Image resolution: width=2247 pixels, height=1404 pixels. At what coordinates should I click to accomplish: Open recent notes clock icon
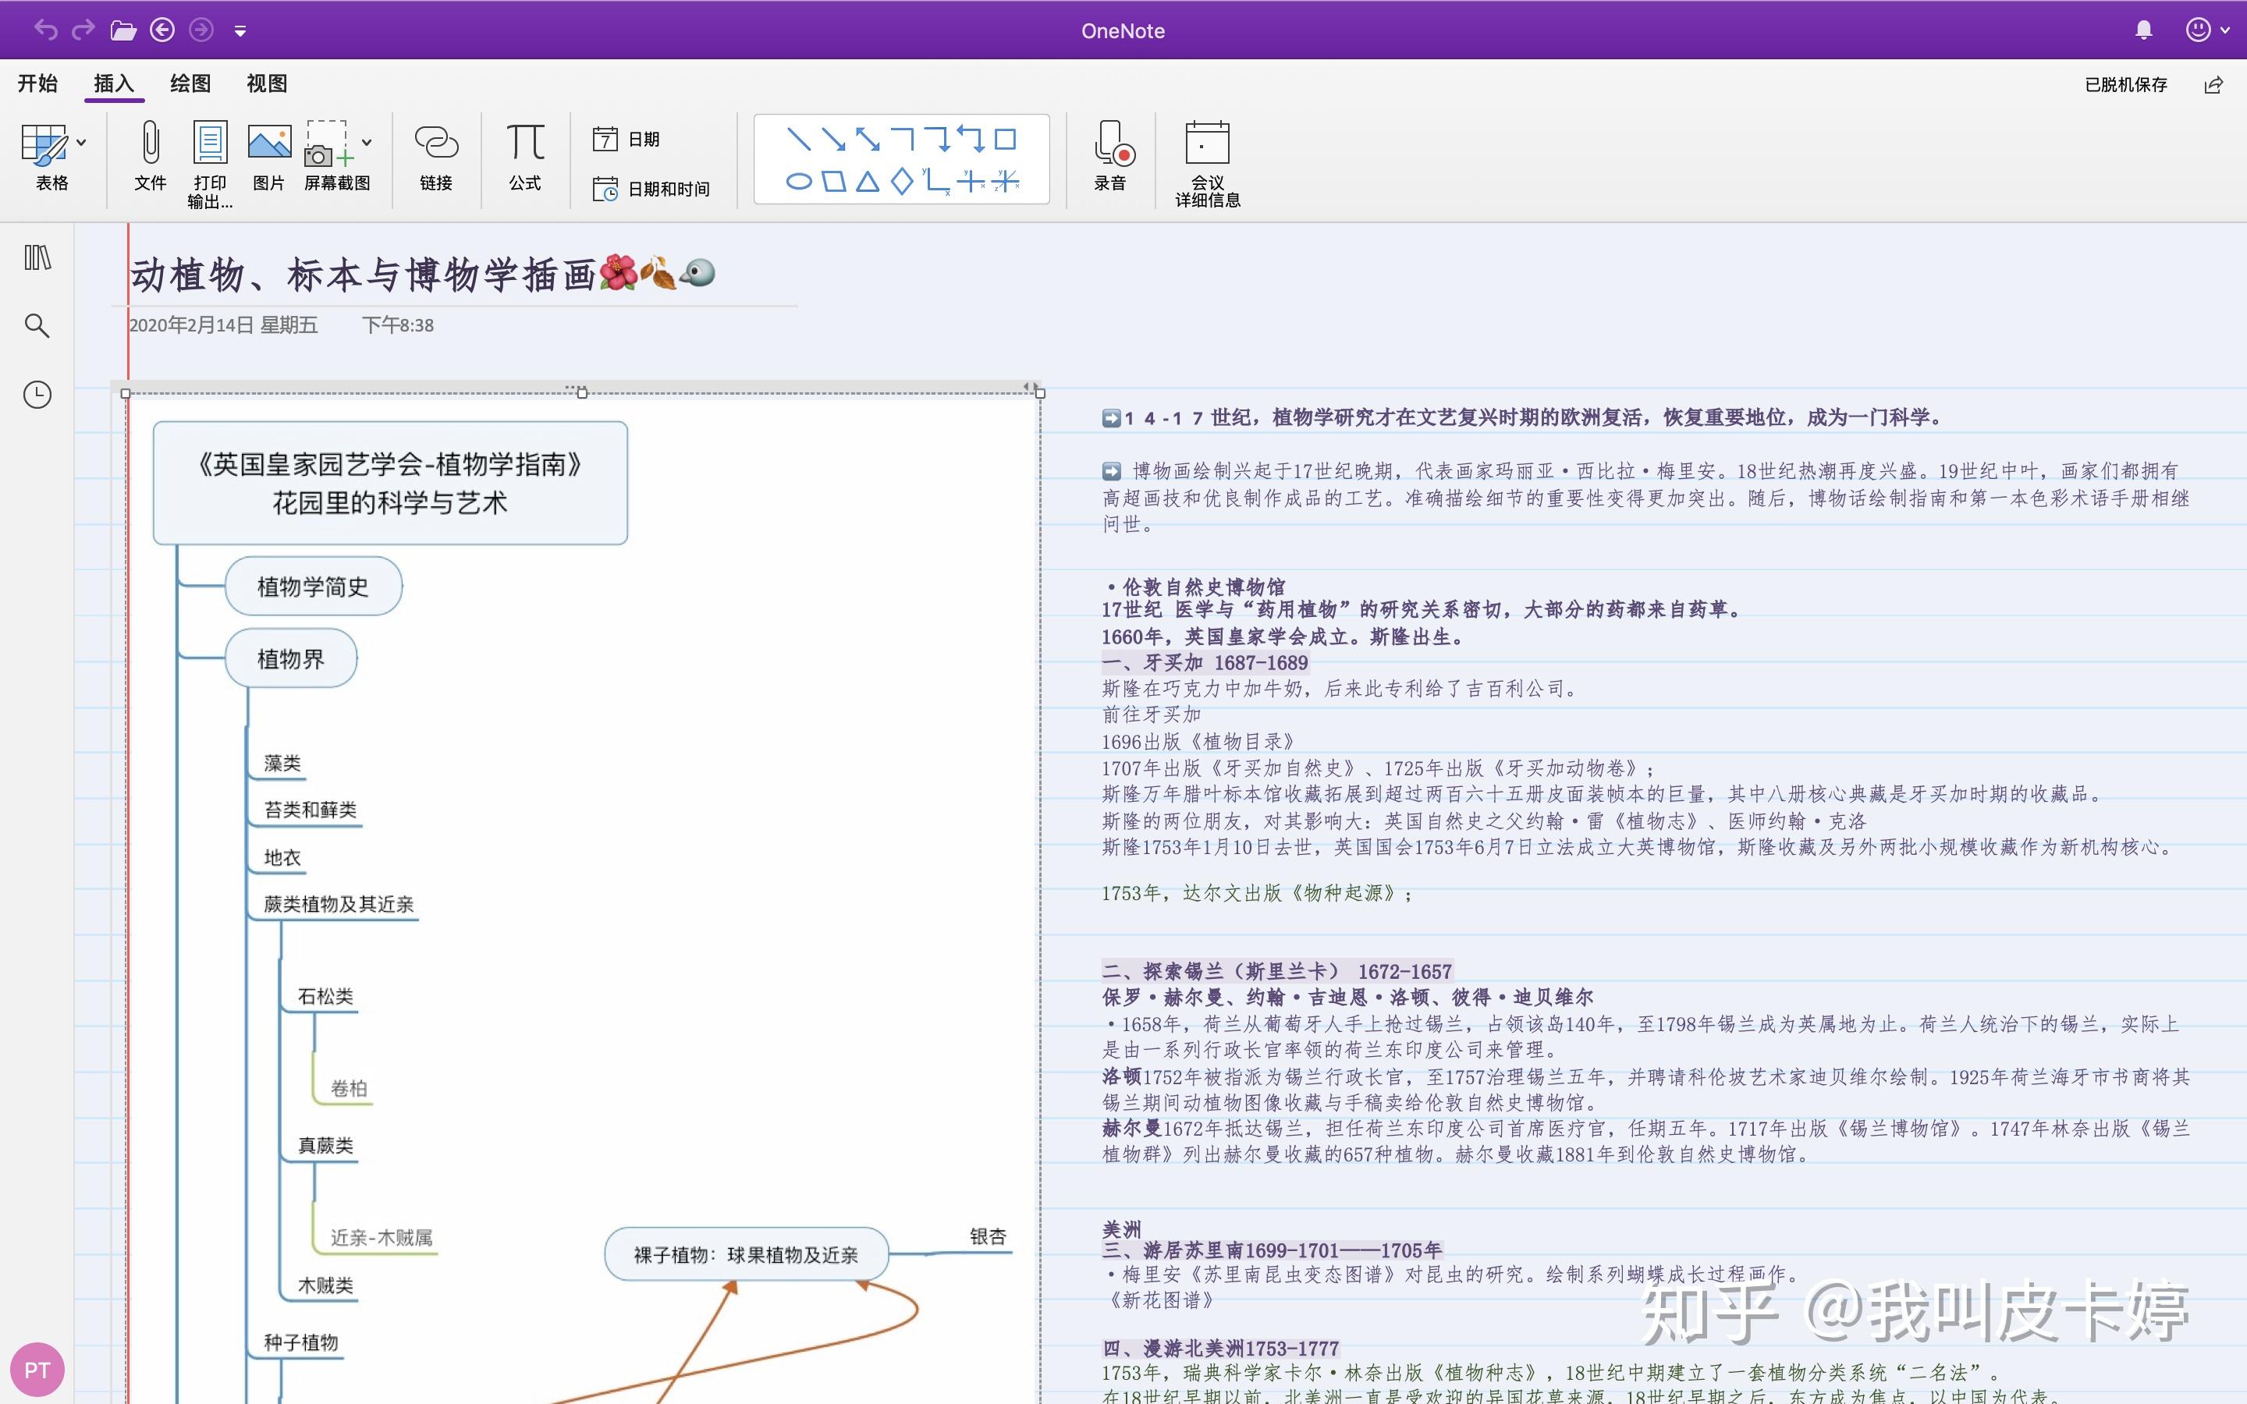click(x=37, y=395)
